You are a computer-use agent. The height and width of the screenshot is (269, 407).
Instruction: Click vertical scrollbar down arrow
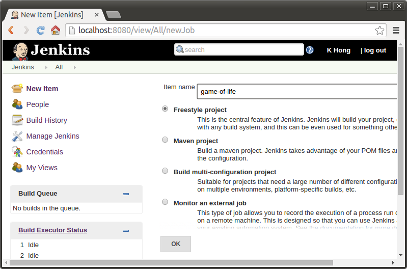[x=400, y=255]
